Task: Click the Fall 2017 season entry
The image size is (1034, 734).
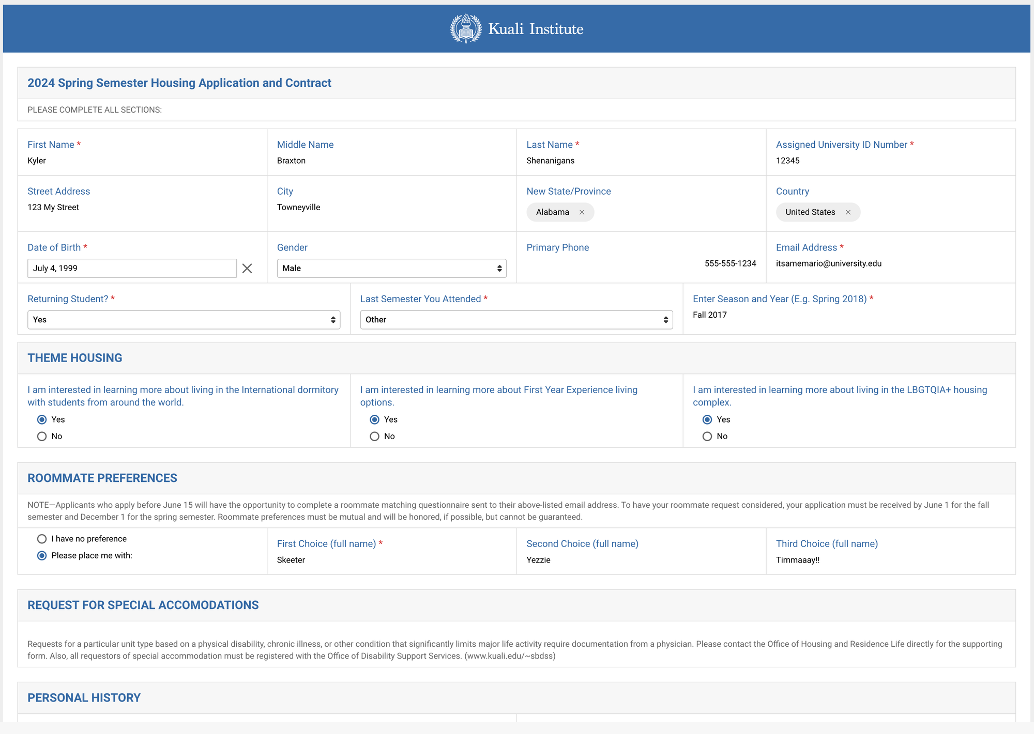Action: point(709,314)
